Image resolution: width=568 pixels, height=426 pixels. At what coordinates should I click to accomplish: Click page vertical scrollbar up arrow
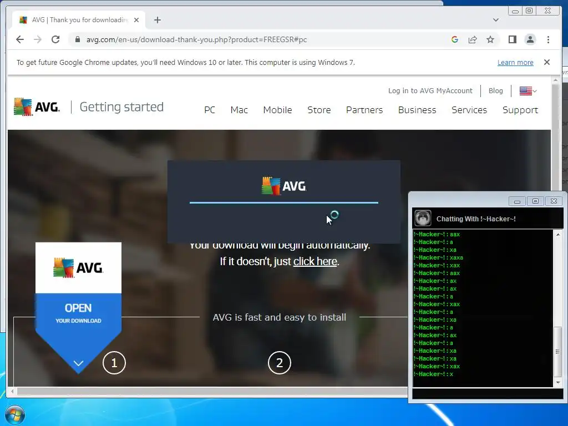(555, 80)
